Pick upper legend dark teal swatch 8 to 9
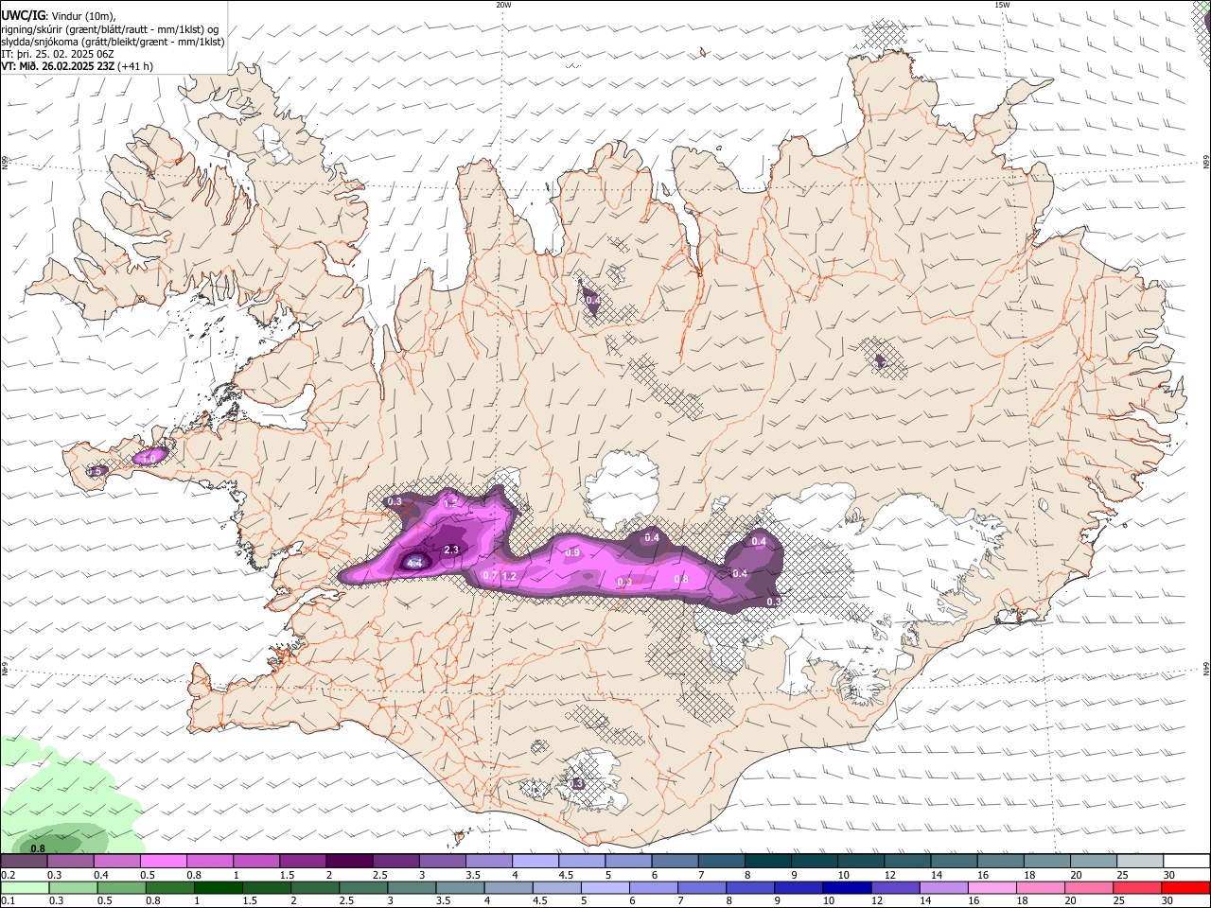 (x=767, y=861)
